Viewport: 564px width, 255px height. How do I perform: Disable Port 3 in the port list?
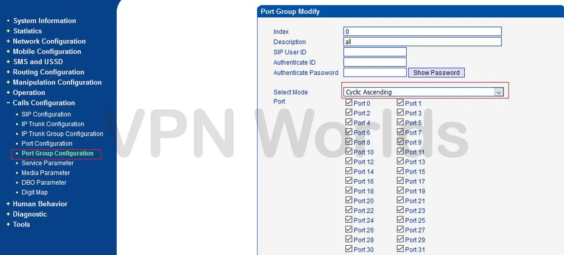click(399, 112)
